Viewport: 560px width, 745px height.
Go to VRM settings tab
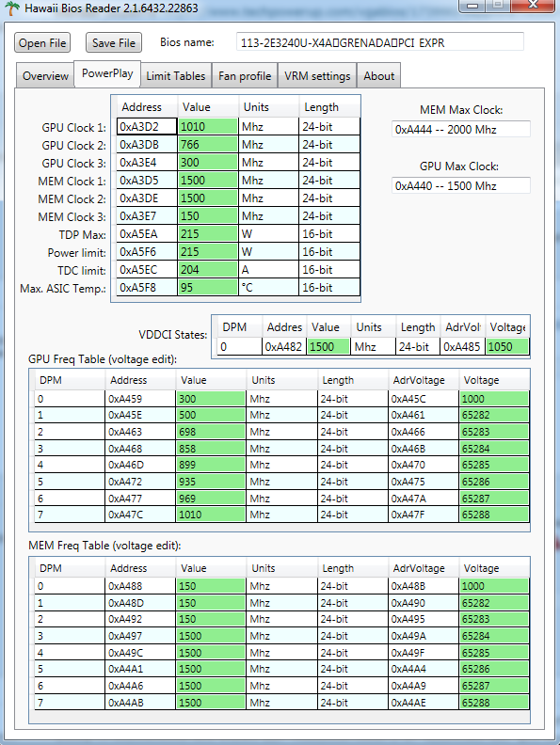317,75
